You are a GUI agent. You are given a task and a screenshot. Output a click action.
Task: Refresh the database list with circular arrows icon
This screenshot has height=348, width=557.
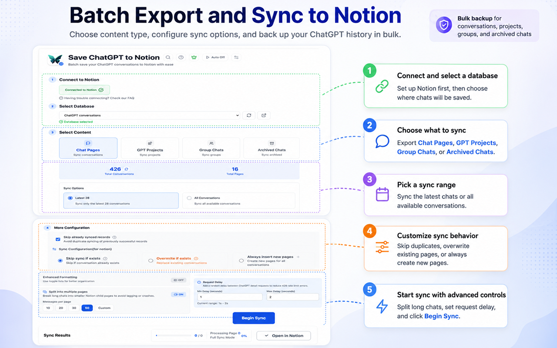(249, 115)
